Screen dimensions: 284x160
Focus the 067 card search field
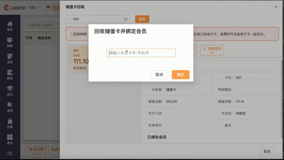click(x=98, y=19)
